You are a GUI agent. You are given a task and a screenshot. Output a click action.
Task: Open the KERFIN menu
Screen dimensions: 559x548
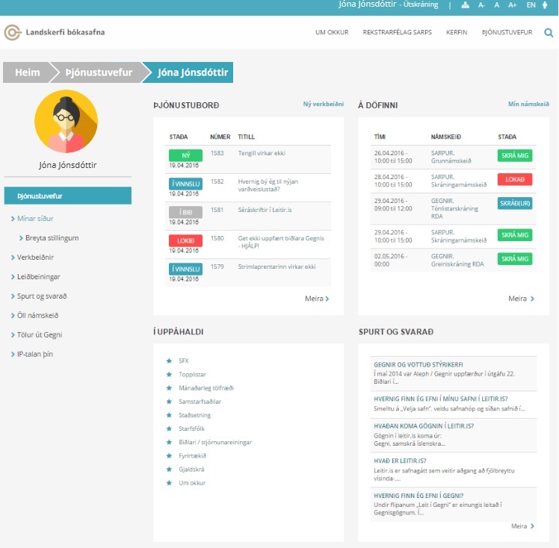pos(457,32)
